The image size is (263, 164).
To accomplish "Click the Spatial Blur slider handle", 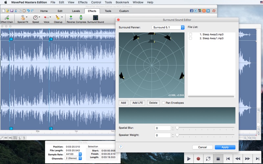I will coord(177,128).
